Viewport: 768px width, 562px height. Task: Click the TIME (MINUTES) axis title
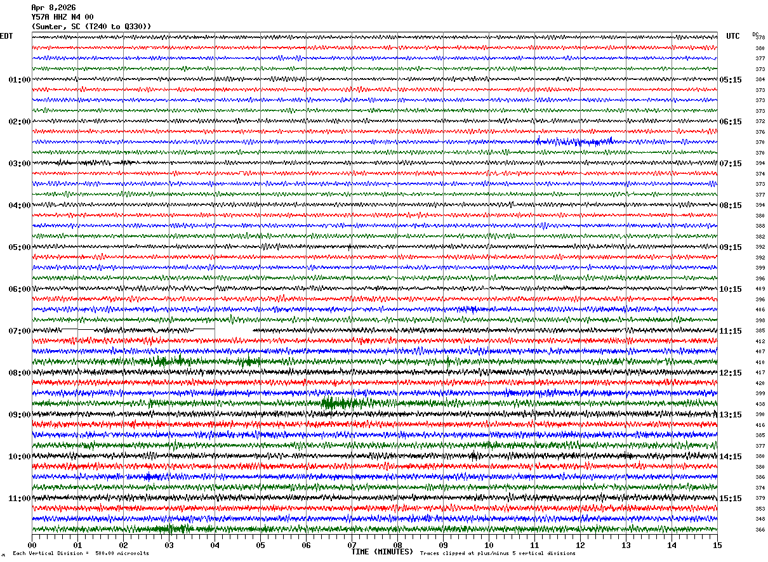tap(382, 552)
